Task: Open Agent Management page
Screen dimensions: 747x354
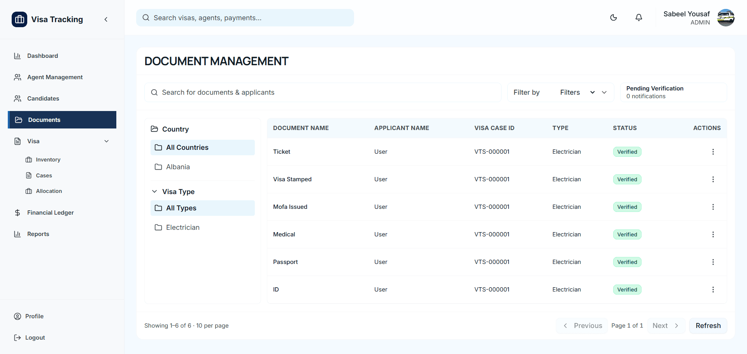Action: (62, 77)
